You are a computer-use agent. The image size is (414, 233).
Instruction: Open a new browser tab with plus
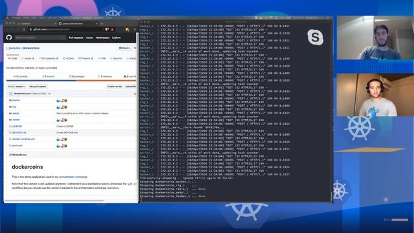[102, 23]
